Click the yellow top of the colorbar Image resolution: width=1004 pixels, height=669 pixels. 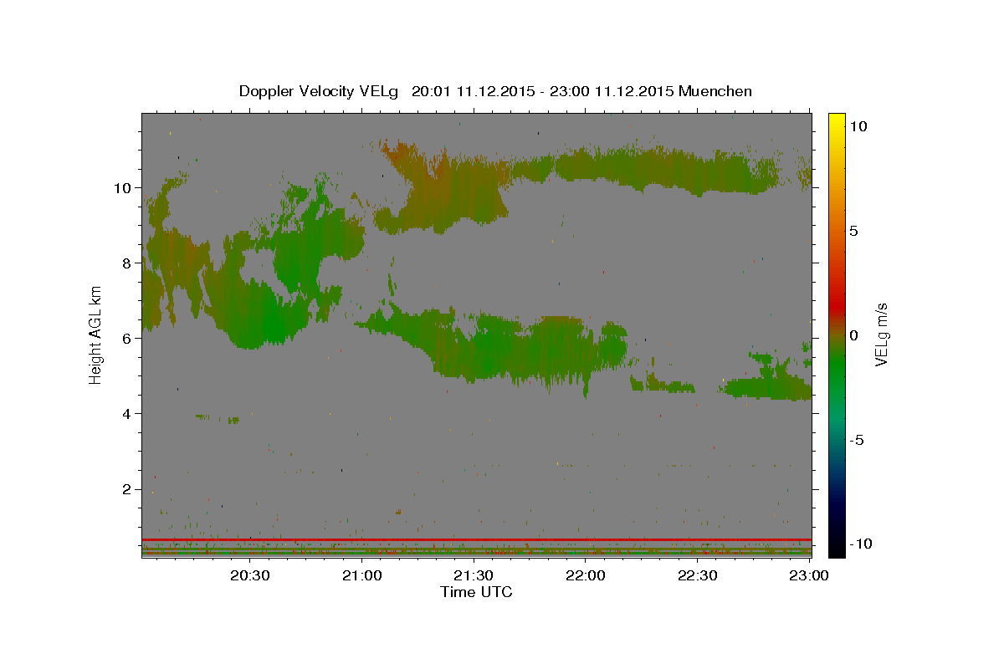point(836,121)
